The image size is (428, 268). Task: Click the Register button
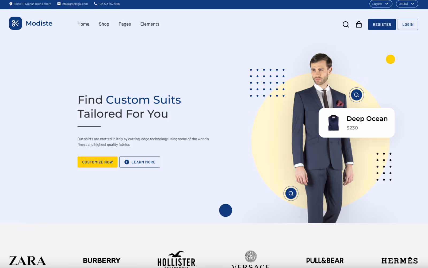point(382,24)
